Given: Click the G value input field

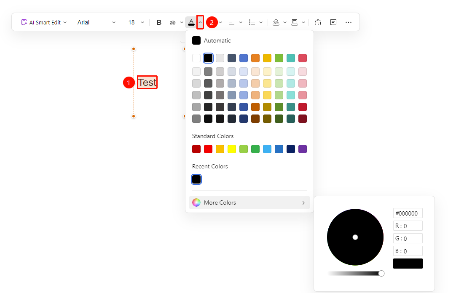Looking at the screenshot, I should tap(408, 238).
